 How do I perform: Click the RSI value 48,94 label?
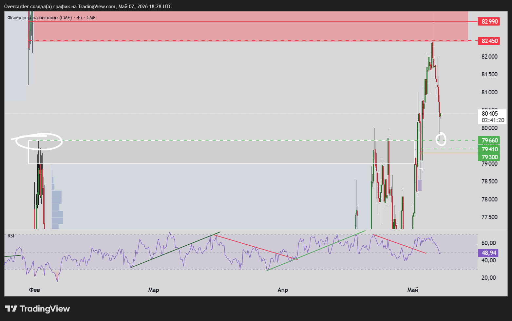click(489, 253)
